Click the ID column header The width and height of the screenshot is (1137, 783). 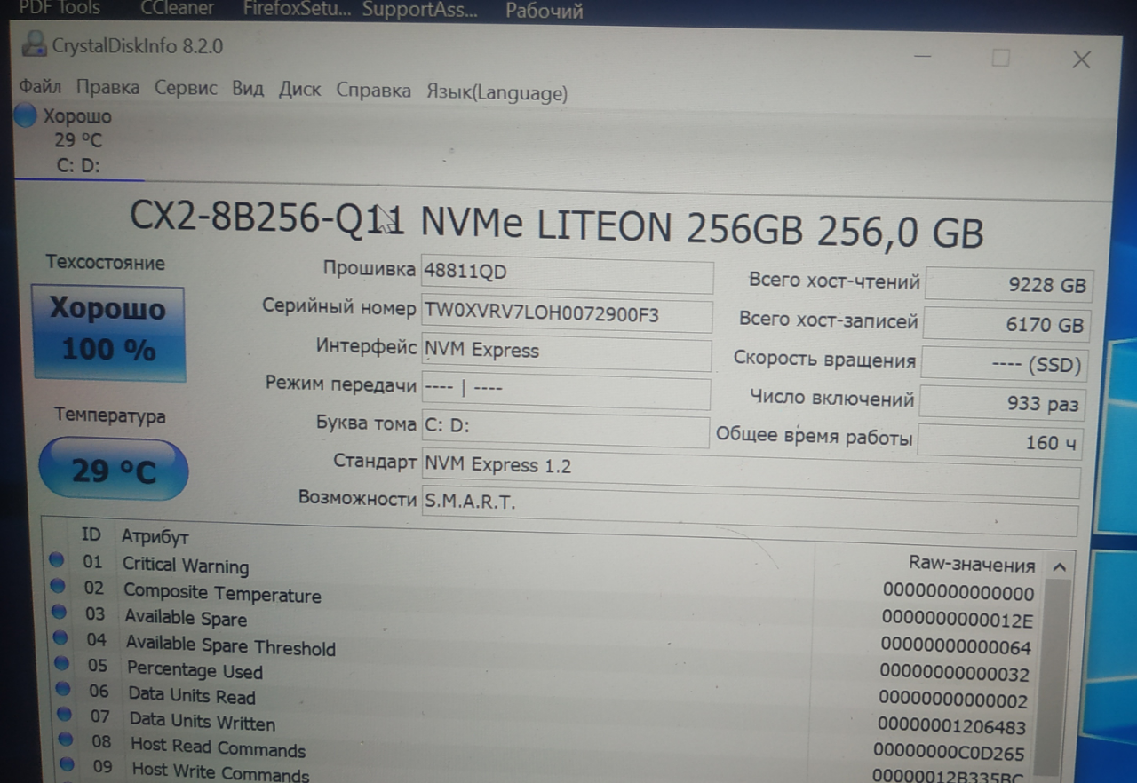click(91, 534)
